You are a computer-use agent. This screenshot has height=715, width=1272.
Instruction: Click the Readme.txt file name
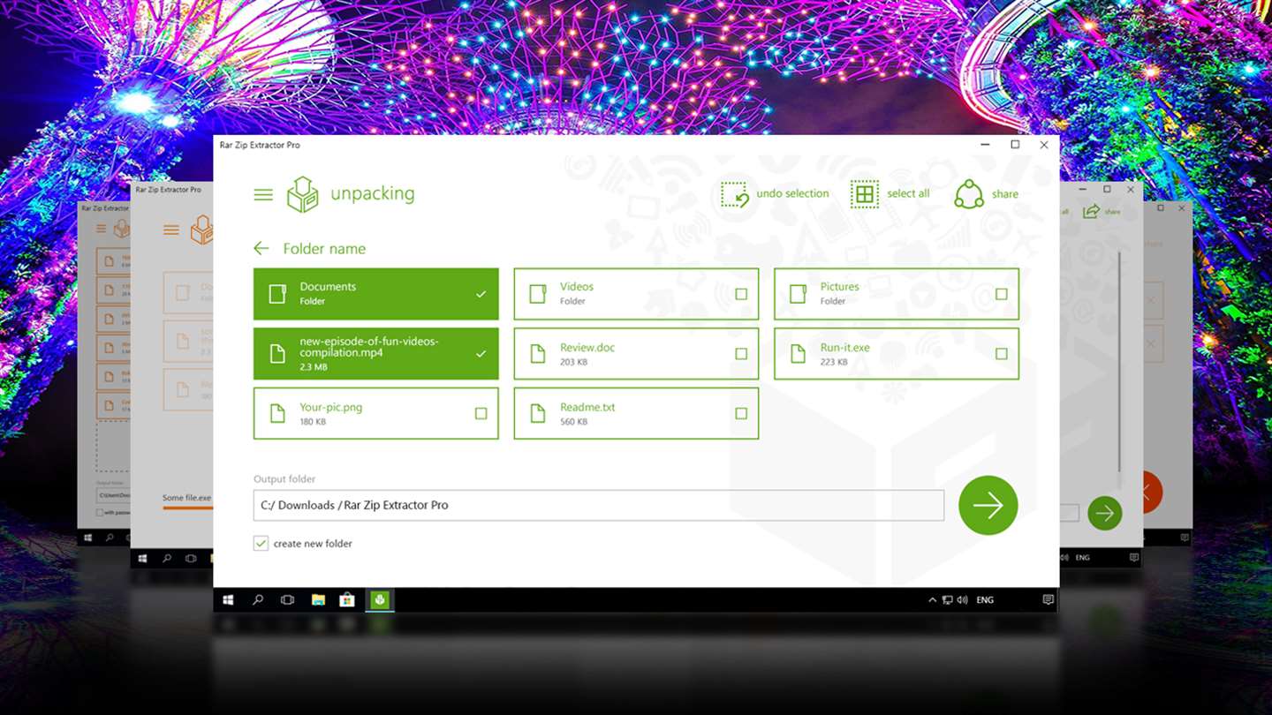[x=587, y=408]
